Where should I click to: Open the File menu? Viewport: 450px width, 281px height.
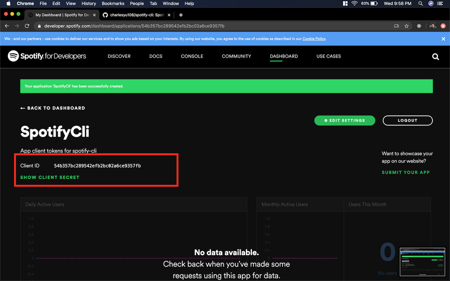pos(43,3)
